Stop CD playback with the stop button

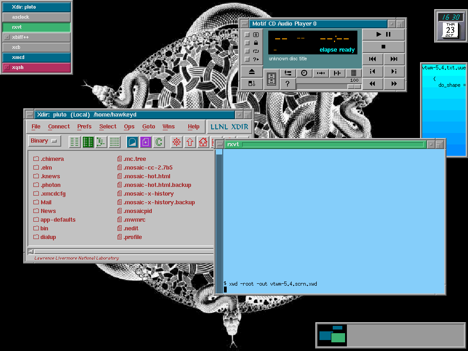tap(383, 47)
